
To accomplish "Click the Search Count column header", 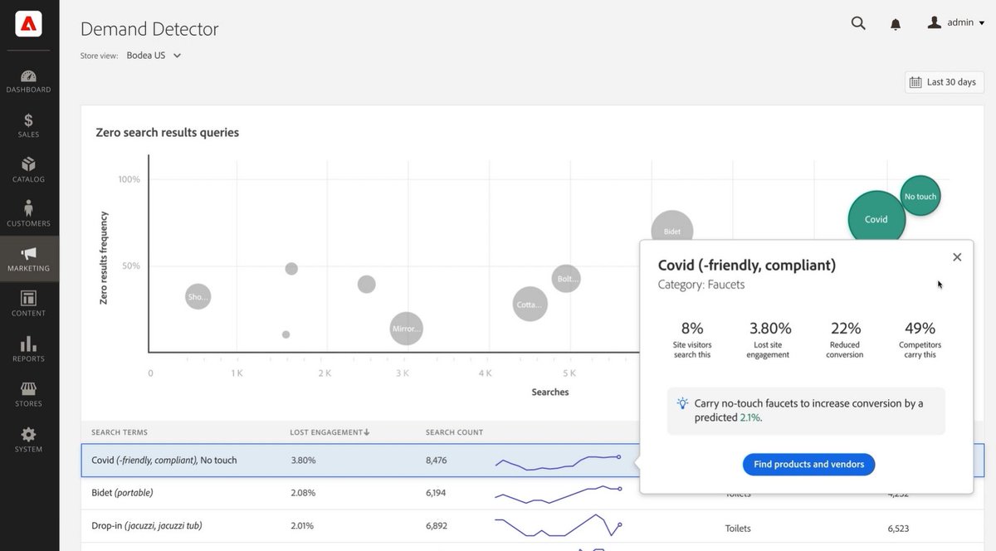I will 454,432.
